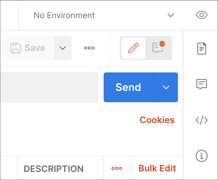This screenshot has height=180, width=218.
Task: Switch to edit mode pencil icon
Action: pyautogui.click(x=133, y=48)
